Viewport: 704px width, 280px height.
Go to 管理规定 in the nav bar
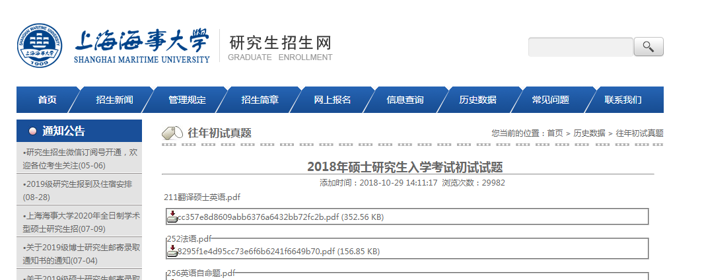click(187, 100)
